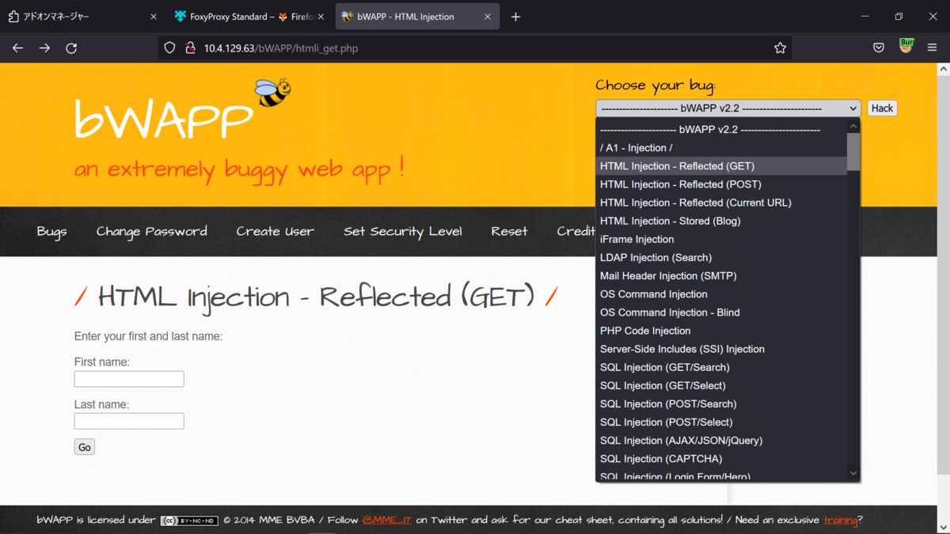
Task: Select HTML Injection - Reflected (POST) option
Action: [x=721, y=184]
